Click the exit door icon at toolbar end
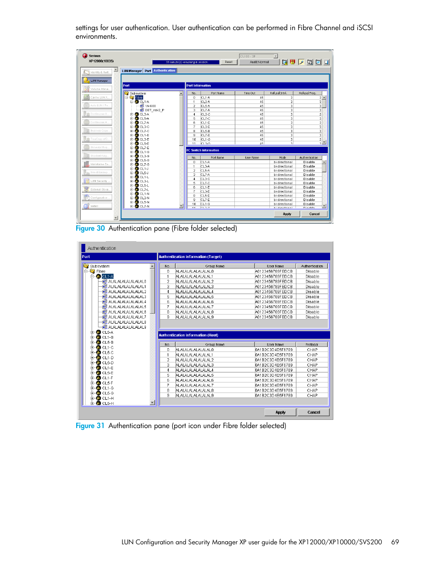The height and width of the screenshot is (563, 435). click(326, 62)
